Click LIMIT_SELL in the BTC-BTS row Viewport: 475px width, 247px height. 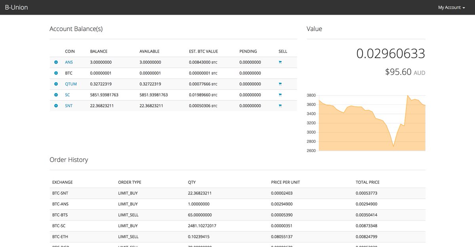coord(128,215)
